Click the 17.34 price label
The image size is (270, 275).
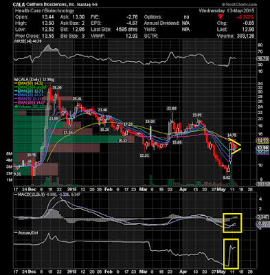point(68,133)
